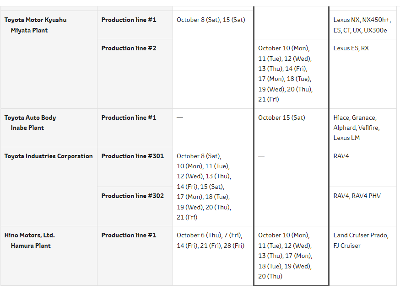
Task: Select the Production line #301 label
Action: pos(132,156)
